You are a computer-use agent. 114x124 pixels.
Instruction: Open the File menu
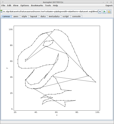[x=3, y=5]
